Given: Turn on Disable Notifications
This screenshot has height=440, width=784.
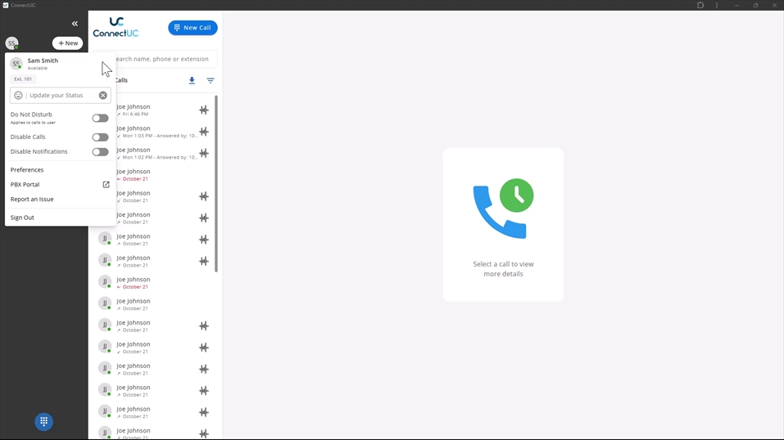Looking at the screenshot, I should tap(100, 152).
